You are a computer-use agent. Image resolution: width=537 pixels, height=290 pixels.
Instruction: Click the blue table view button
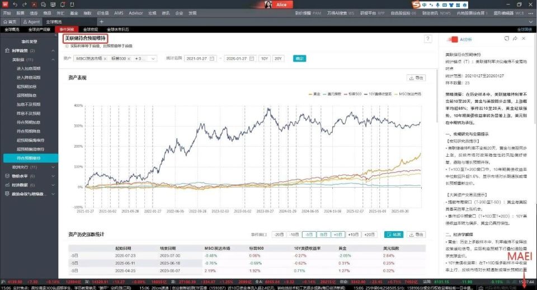(394, 235)
